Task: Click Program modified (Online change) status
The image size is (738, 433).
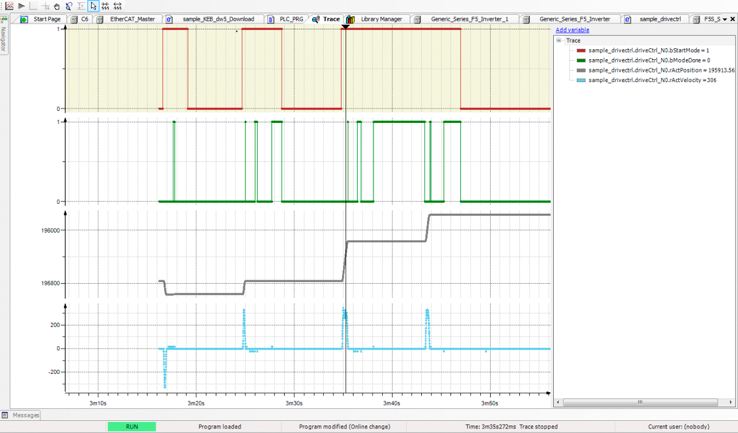Action: click(x=344, y=427)
